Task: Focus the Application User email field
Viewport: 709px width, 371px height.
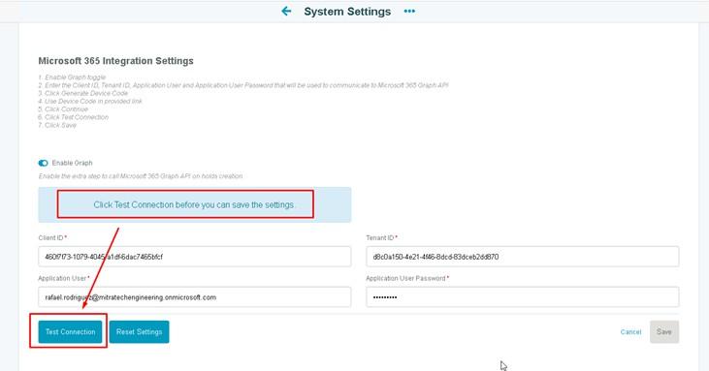Action: coord(194,297)
